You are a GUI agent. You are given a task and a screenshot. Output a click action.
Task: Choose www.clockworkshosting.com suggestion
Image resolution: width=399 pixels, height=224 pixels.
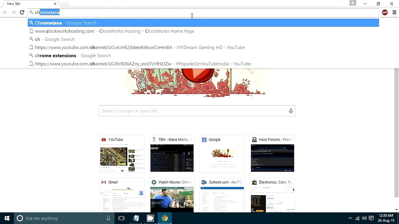point(203,31)
